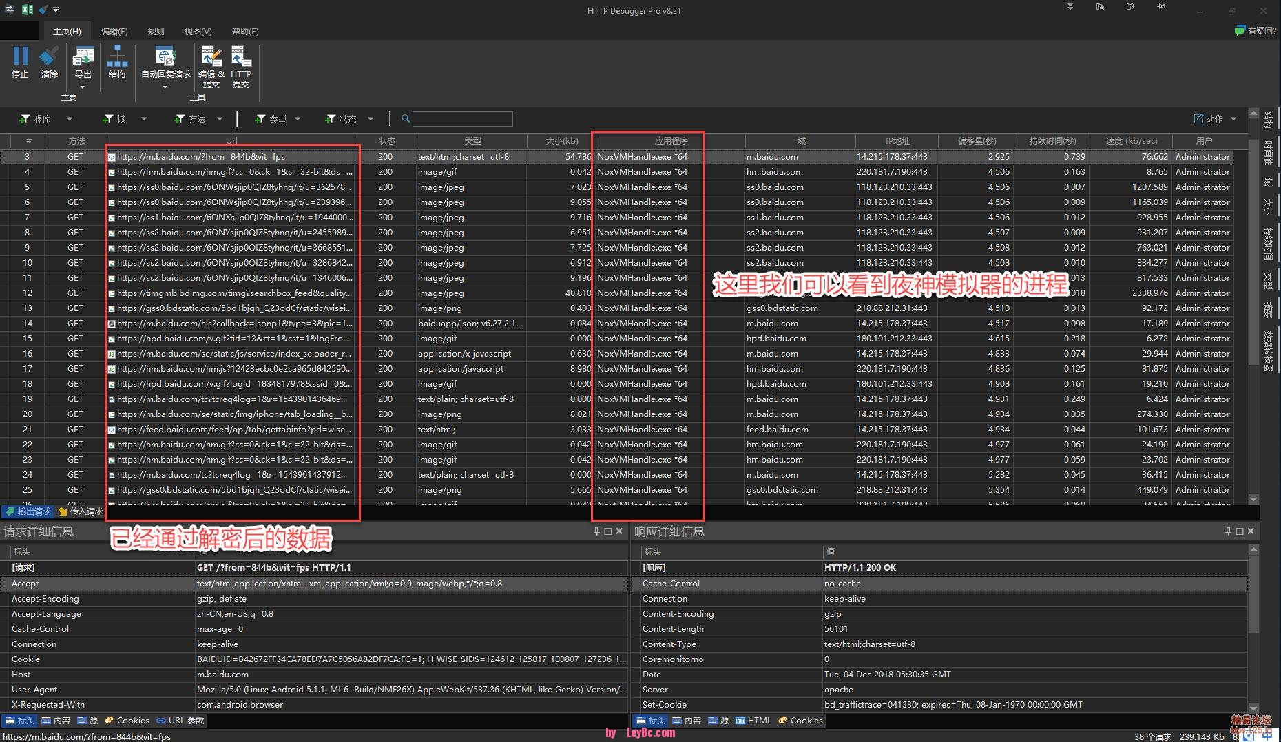
Task: Select the response header row Set-Cookie
Action: (x=939, y=705)
